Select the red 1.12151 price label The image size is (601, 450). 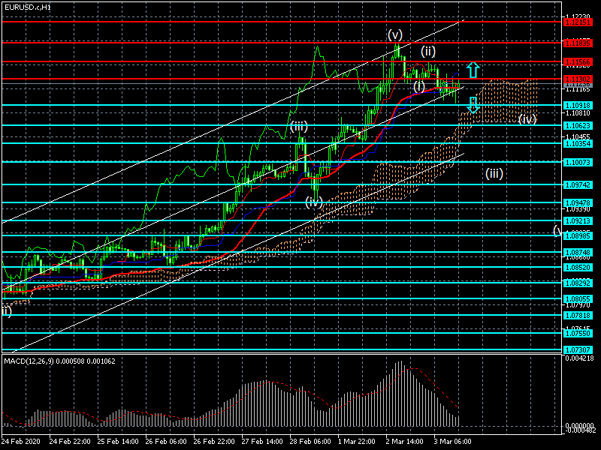click(578, 22)
